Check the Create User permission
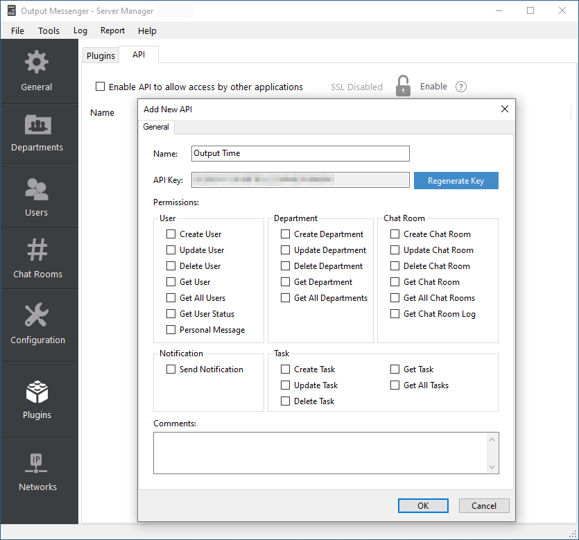The image size is (579, 540). point(171,234)
